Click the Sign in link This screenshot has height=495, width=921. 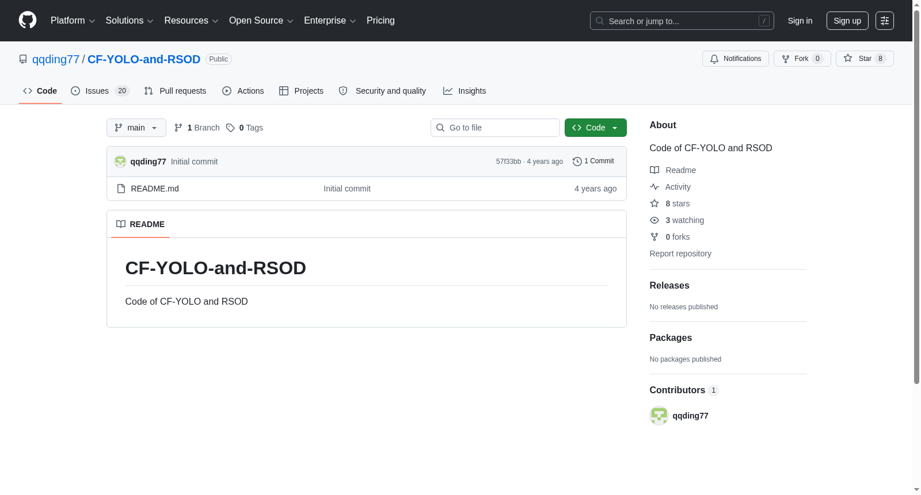pos(800,21)
